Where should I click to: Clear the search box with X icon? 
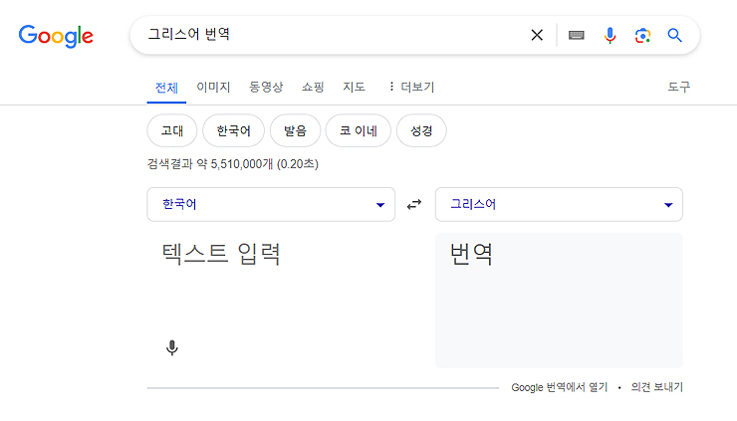click(x=537, y=35)
